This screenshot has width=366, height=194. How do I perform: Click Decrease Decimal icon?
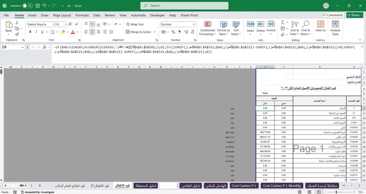click(192, 32)
